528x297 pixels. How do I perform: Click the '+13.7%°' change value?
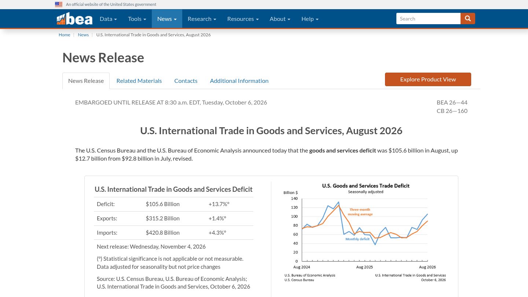click(219, 204)
